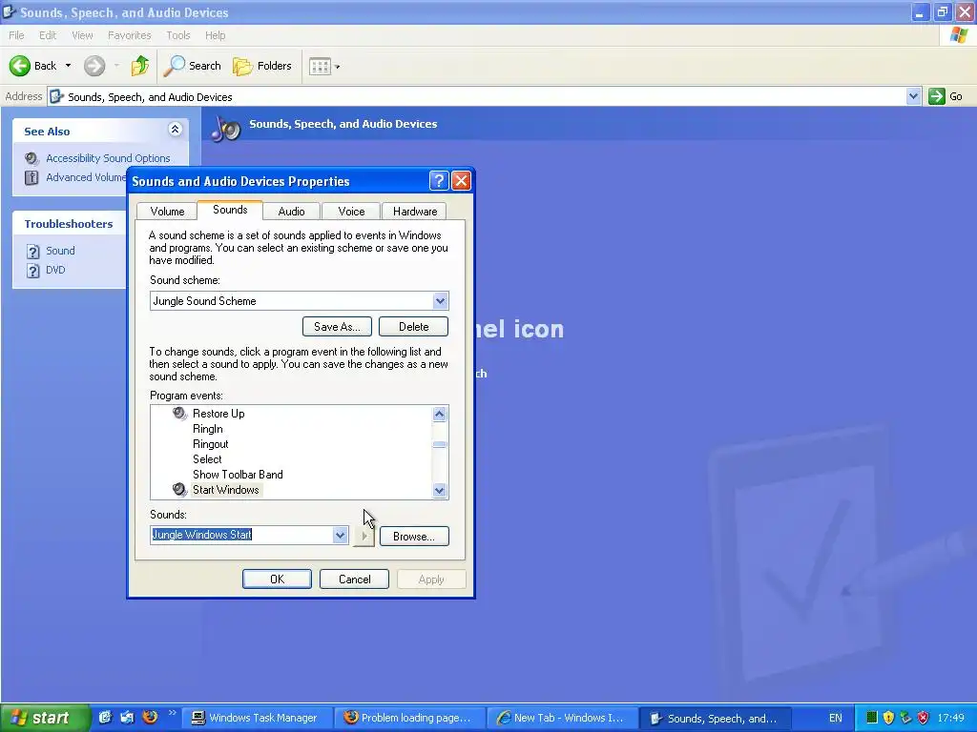Click the Save As... button
The height and width of the screenshot is (732, 977).
tap(337, 327)
